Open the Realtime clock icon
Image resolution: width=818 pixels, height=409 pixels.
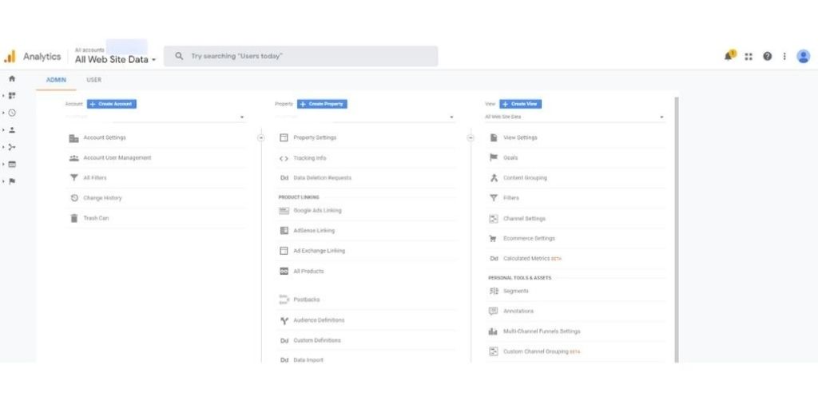point(12,113)
